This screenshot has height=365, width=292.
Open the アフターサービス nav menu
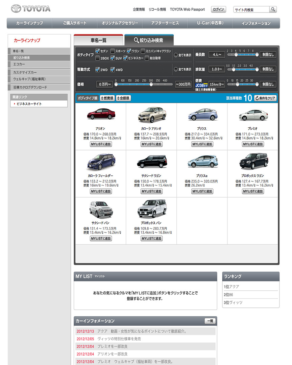point(165,23)
